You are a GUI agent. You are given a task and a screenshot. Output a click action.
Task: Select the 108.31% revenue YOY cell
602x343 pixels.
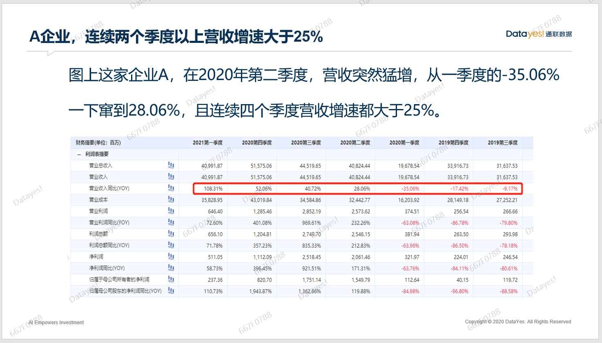213,189
